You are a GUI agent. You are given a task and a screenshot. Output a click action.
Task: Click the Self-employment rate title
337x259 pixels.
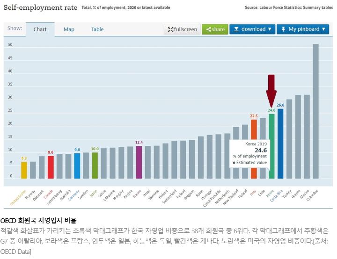40,7
